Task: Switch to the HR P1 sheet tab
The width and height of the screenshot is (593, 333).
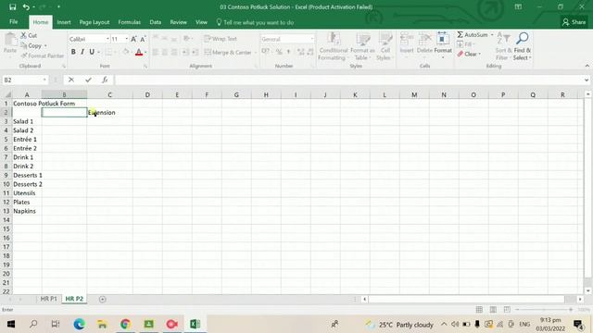Action: 48,299
